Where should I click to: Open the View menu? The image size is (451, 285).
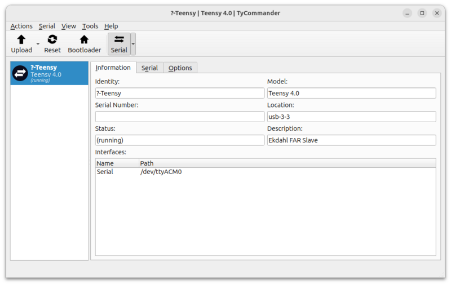click(x=69, y=26)
